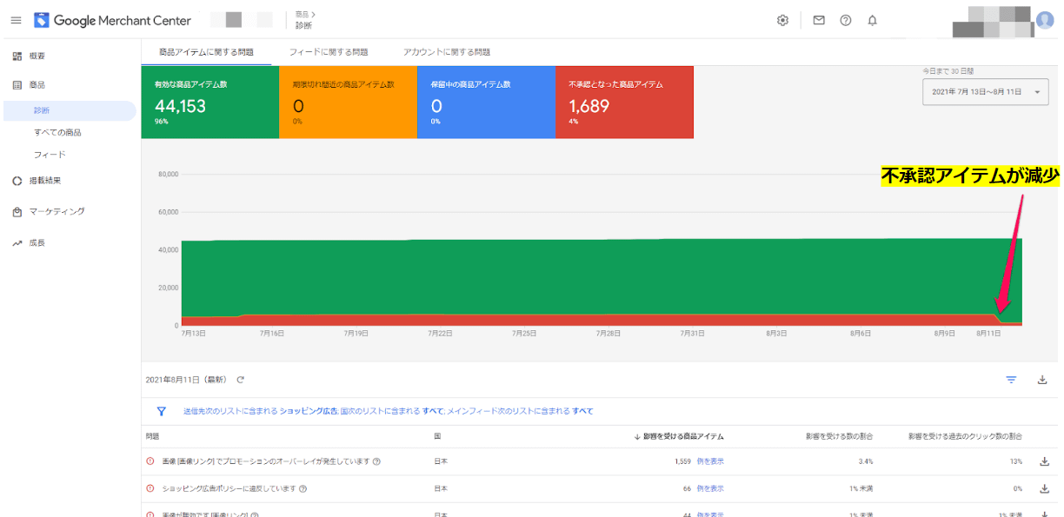This screenshot has width=1064, height=517.
Task: Click the refresh icon next to 2021年8月11日
Action: pyautogui.click(x=241, y=380)
